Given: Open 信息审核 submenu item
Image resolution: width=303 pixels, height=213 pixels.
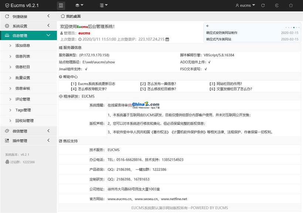Looking at the screenshot, I should pyautogui.click(x=23, y=88).
